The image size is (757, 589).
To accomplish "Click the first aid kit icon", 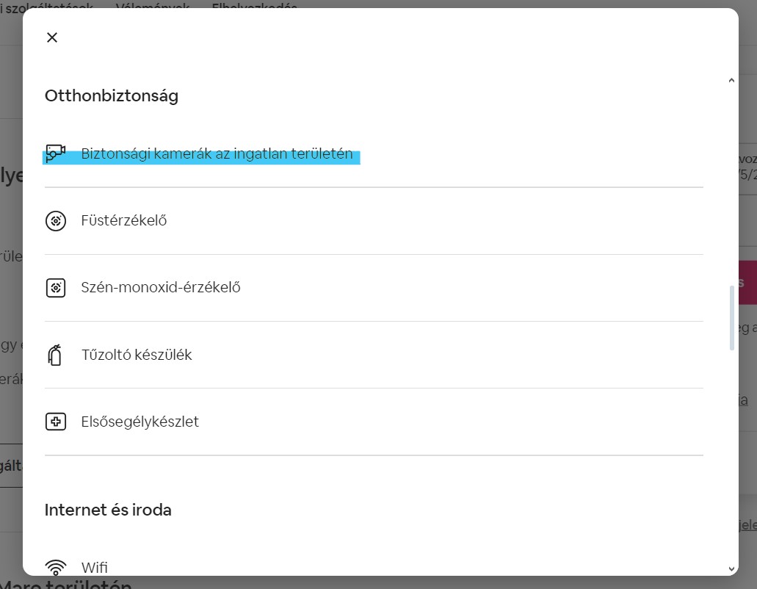I will [x=56, y=422].
